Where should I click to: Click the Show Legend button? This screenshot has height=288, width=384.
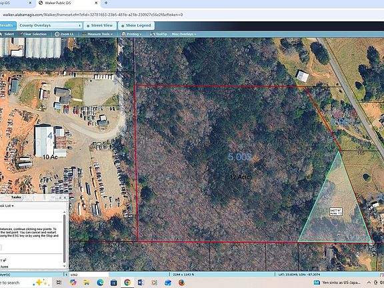(137, 25)
